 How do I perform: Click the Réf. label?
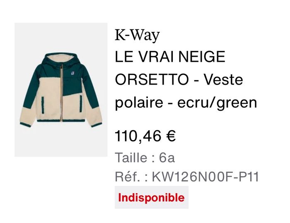[127, 177]
